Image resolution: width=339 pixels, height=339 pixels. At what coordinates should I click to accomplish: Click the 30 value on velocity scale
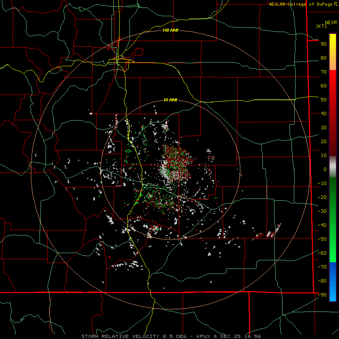point(324,128)
